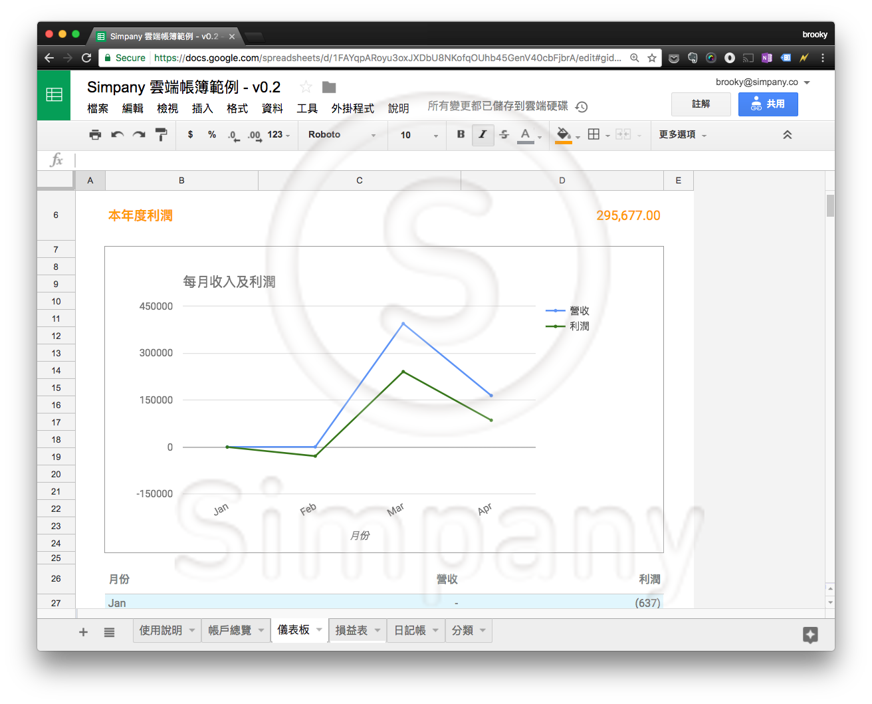This screenshot has width=872, height=704.
Task: Open version history clock icon
Action: (582, 107)
